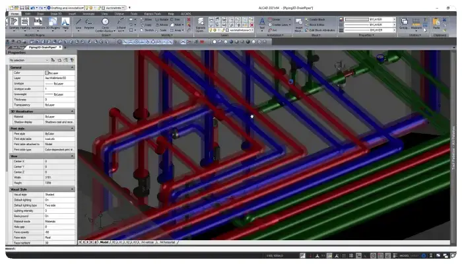
Task: Toggle grid display in status bar
Action: 344,255
